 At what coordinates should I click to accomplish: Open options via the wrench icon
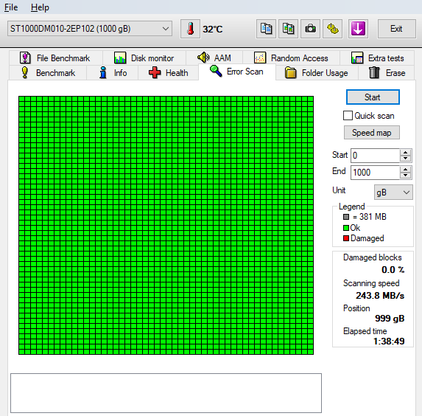pos(333,29)
